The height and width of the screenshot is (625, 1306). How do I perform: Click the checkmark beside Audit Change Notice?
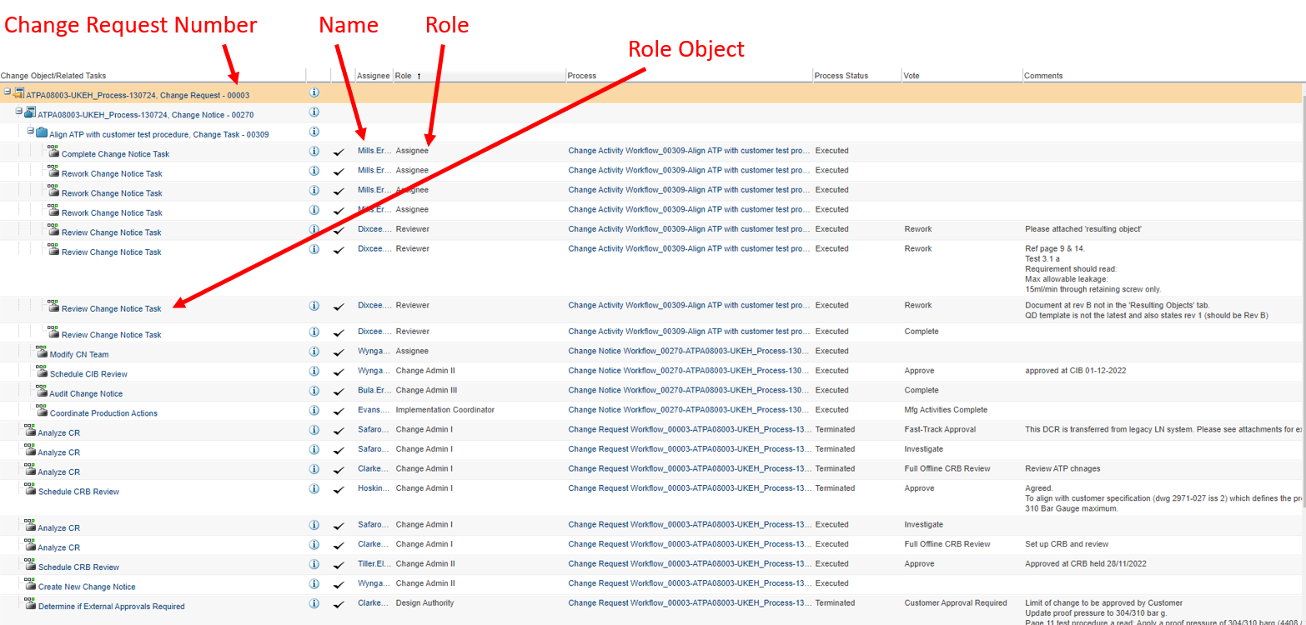coord(339,390)
